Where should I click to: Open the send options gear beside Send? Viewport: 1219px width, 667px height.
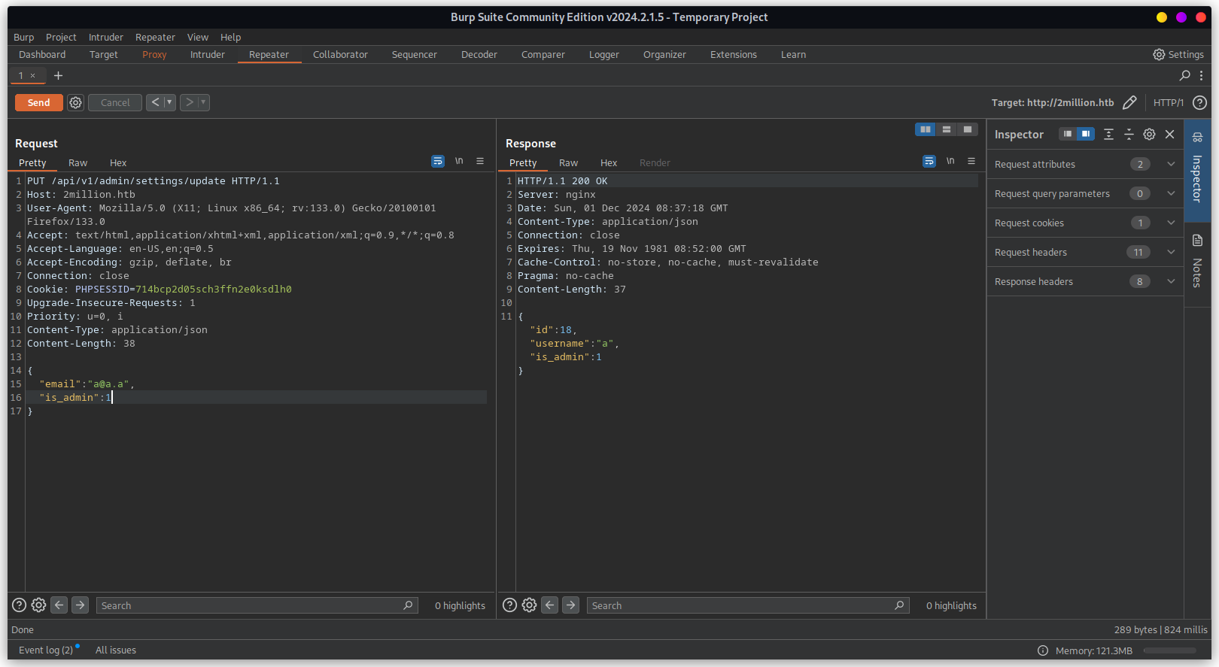[x=75, y=102]
